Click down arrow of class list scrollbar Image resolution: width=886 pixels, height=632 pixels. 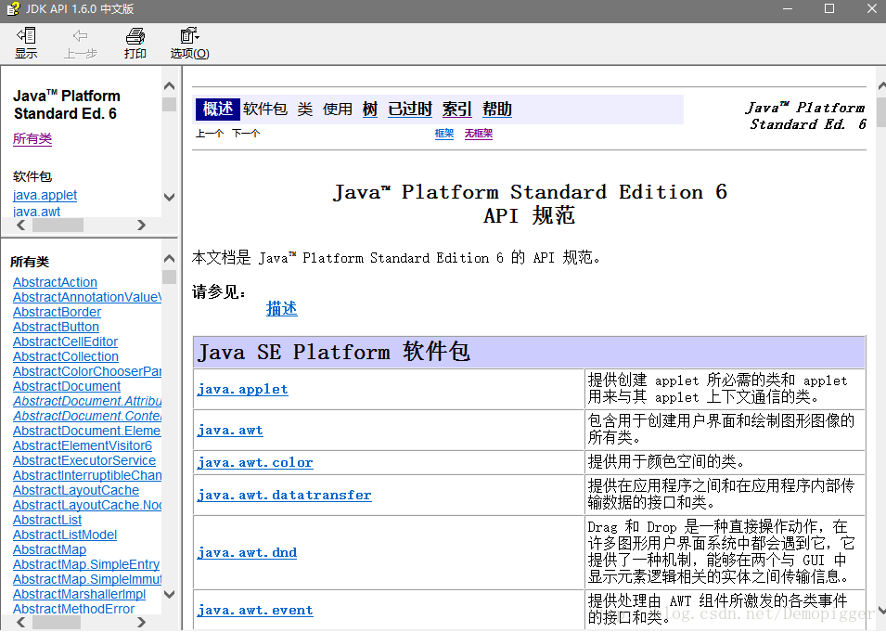[169, 594]
